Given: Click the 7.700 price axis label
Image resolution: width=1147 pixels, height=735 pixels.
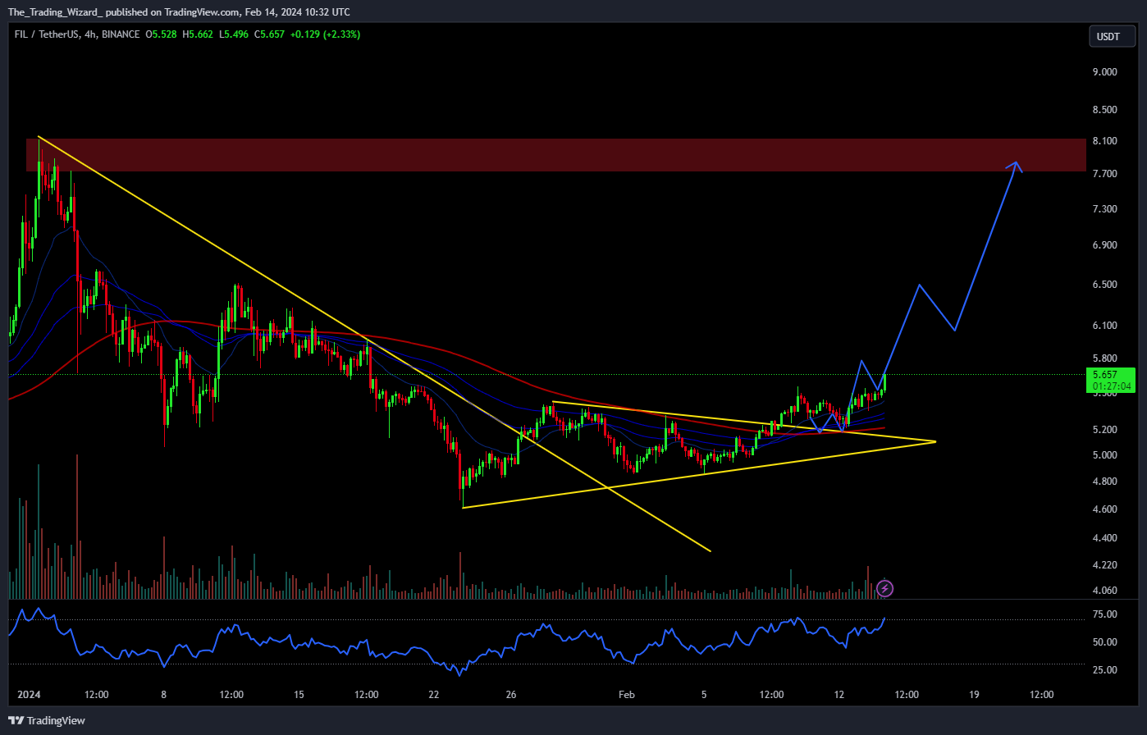Looking at the screenshot, I should tap(1105, 174).
